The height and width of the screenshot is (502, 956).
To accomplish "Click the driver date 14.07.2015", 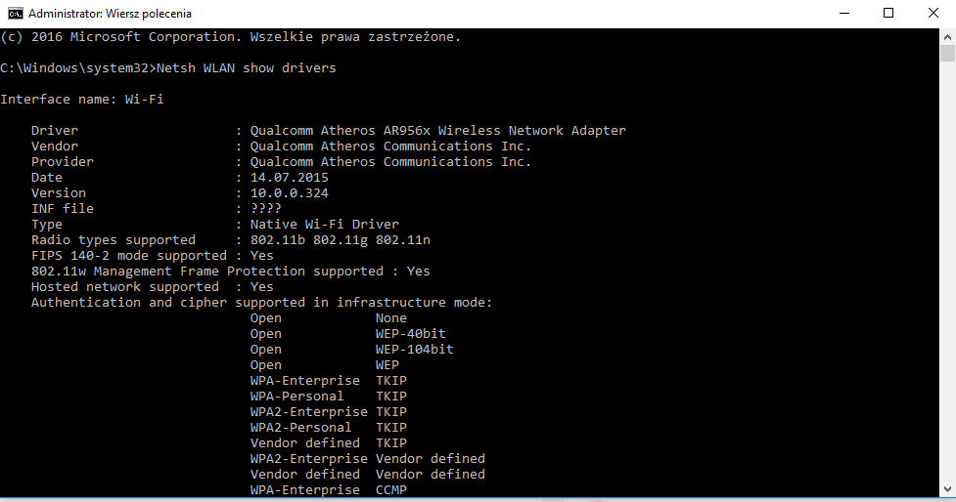I will pos(289,178).
